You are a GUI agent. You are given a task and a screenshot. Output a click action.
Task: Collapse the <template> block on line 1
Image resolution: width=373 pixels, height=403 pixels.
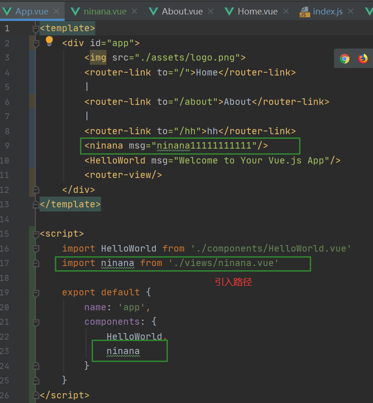[x=36, y=29]
